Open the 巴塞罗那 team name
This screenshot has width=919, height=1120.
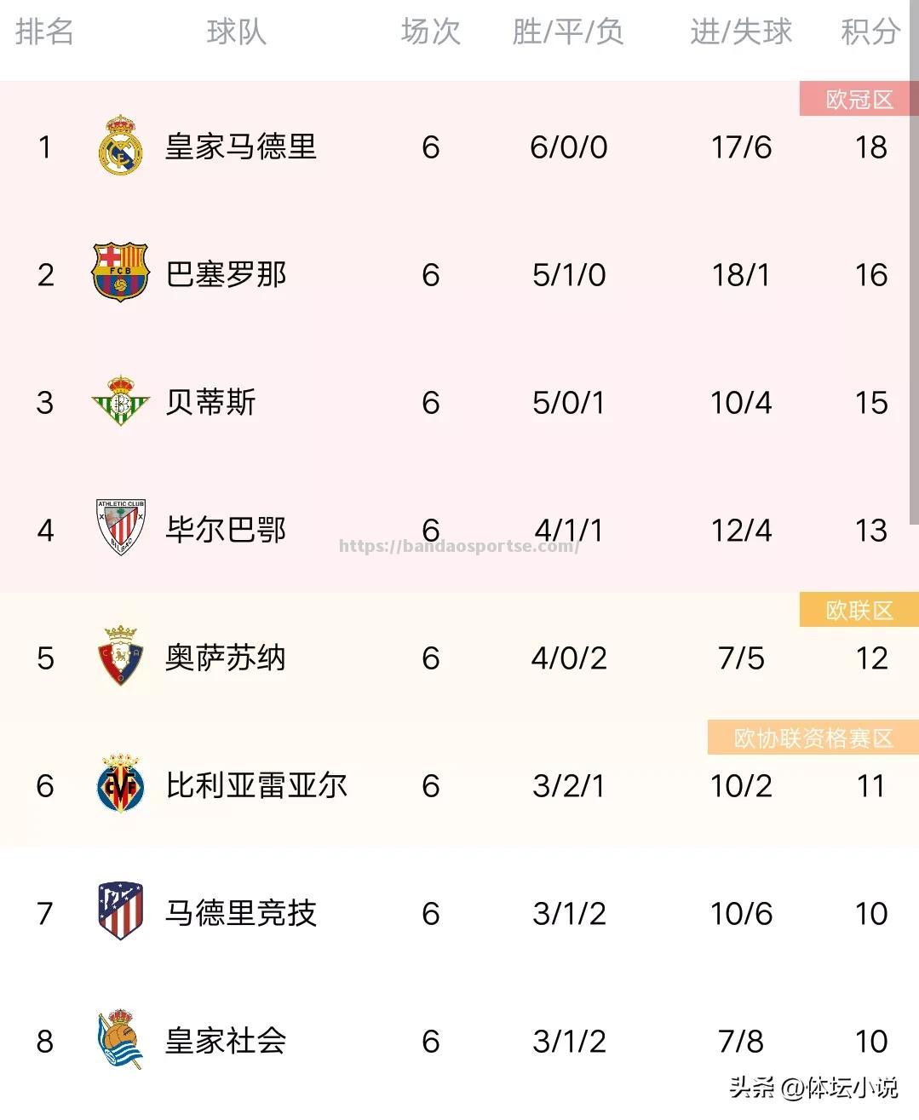[226, 274]
